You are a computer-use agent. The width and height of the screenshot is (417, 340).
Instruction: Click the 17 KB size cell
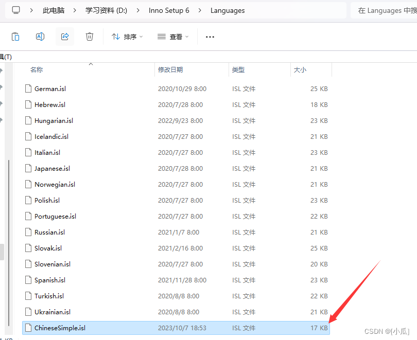(319, 328)
